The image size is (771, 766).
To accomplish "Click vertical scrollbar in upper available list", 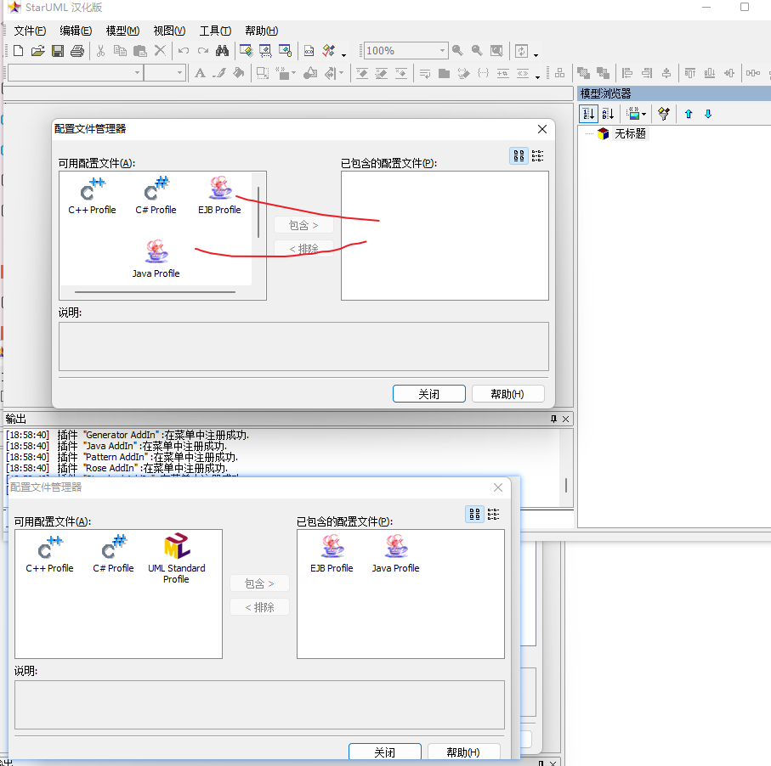I will 258,212.
